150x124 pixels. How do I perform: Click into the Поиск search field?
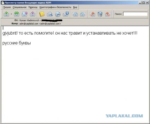tap(135, 14)
